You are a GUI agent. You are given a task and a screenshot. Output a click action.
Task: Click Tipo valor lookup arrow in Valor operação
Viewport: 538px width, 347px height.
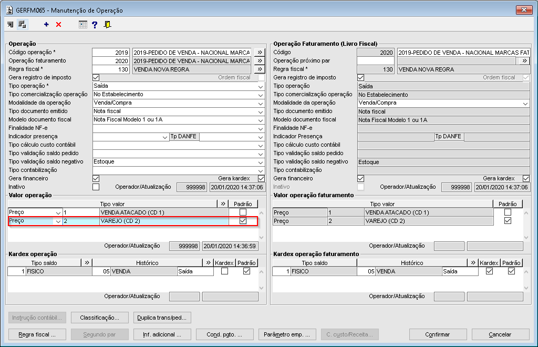(223, 204)
